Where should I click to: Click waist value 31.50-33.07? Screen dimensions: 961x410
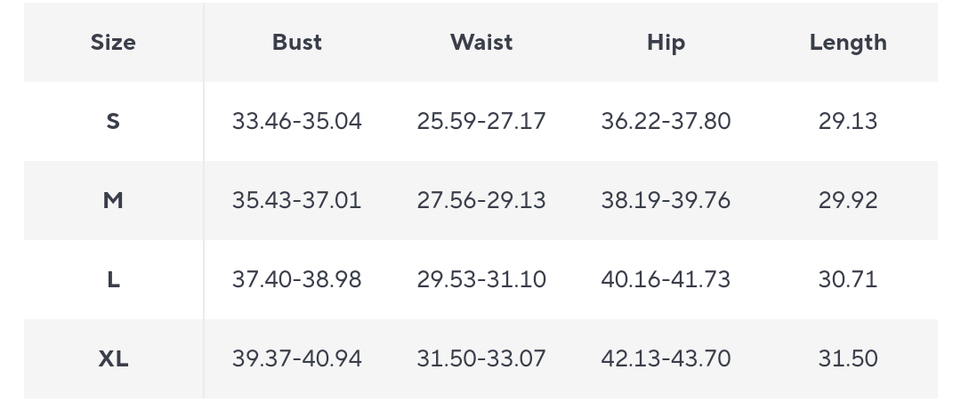coord(481,358)
